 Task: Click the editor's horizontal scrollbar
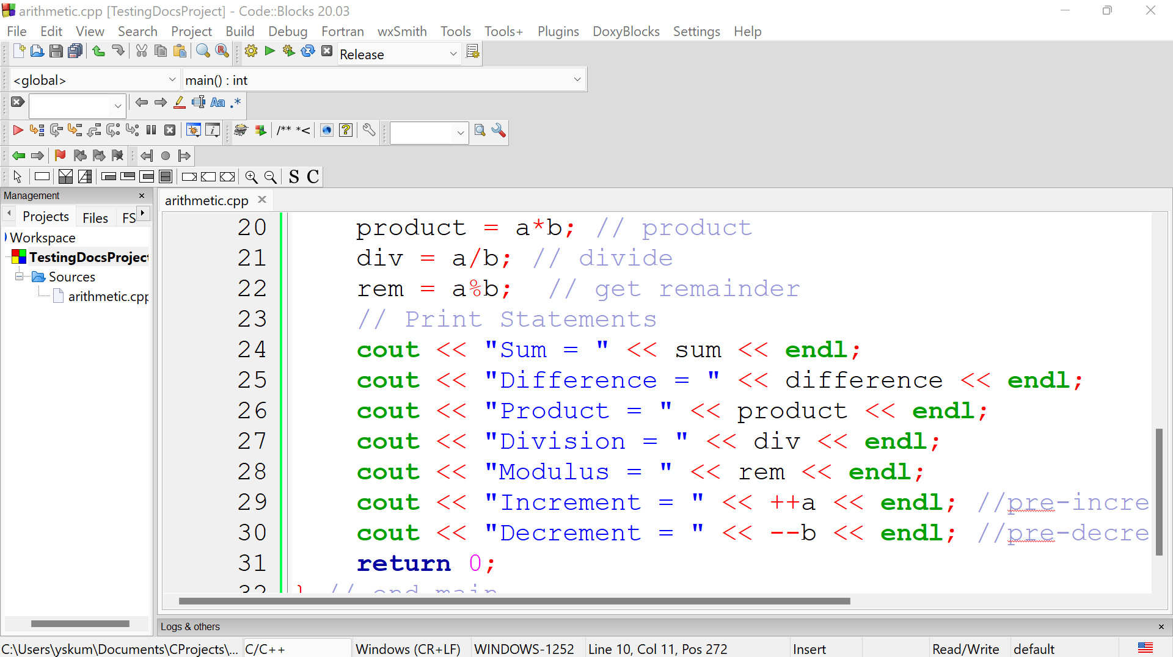[513, 601]
